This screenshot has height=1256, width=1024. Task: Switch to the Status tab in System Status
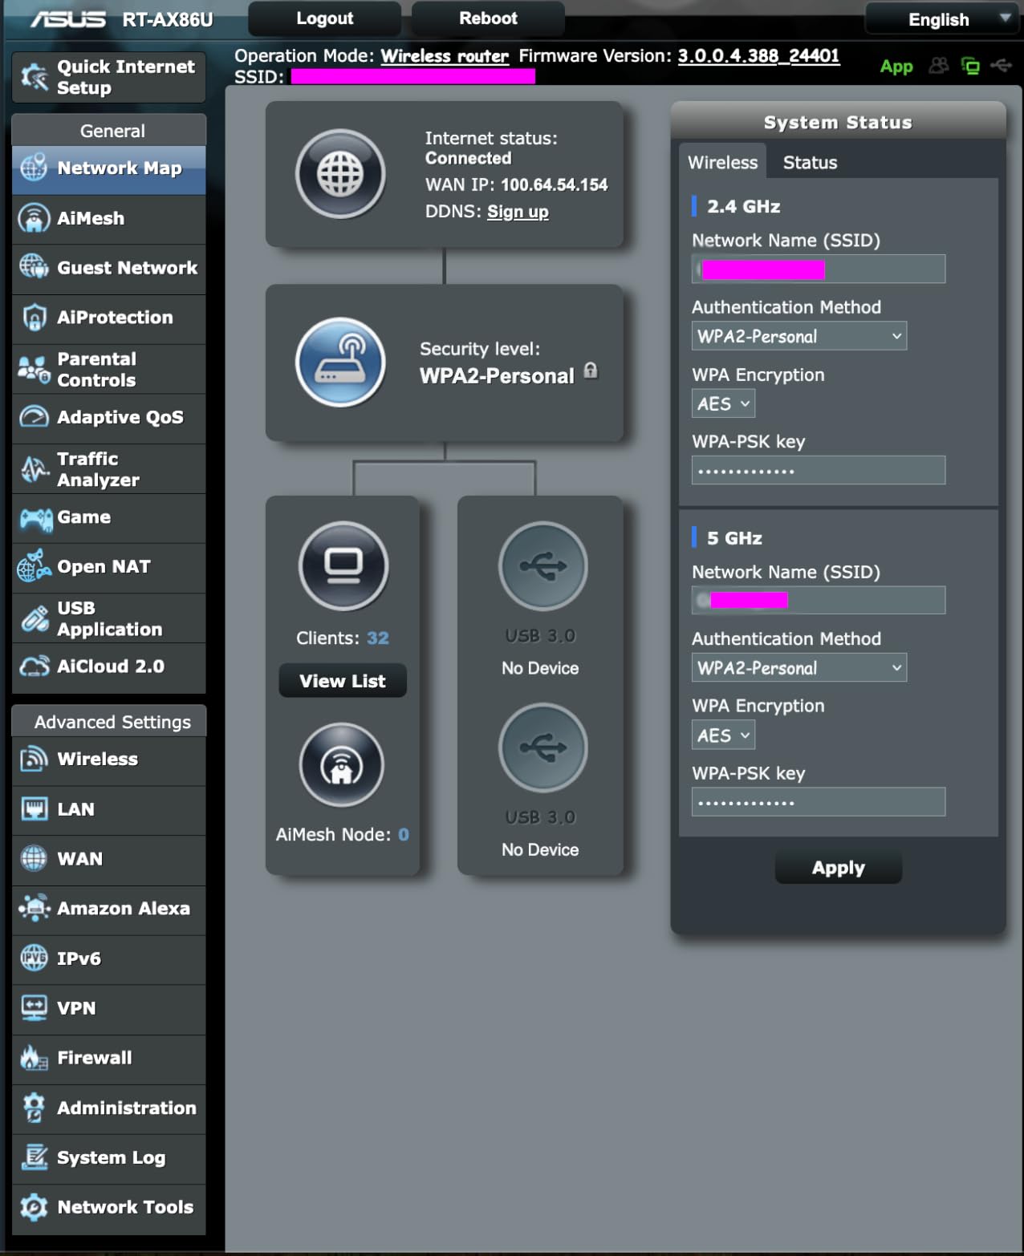[x=810, y=162]
